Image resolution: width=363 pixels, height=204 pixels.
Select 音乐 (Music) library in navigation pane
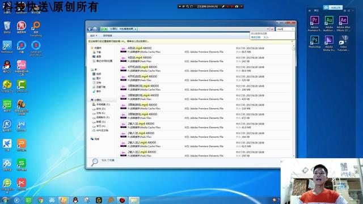(x=97, y=91)
